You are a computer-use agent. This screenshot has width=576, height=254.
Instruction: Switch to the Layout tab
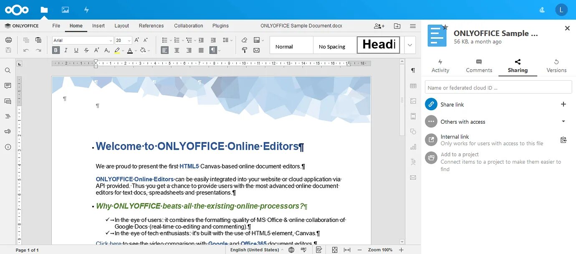click(122, 26)
